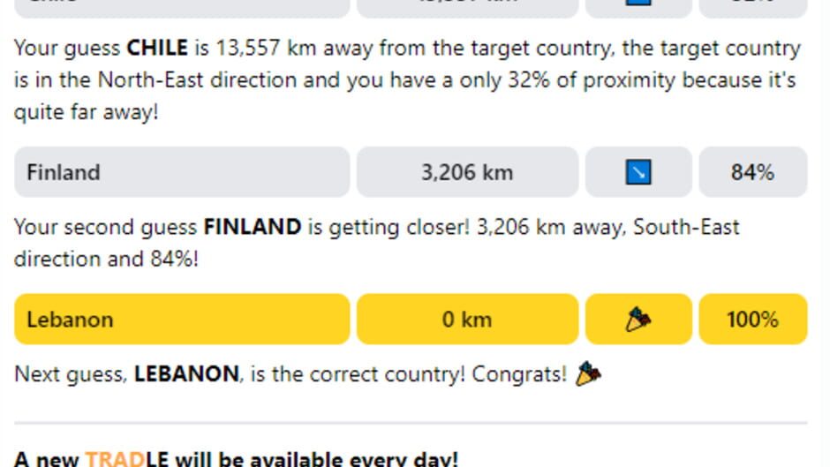Click the 84% proximity cell
Image resolution: width=830 pixels, height=467 pixels.
752,172
